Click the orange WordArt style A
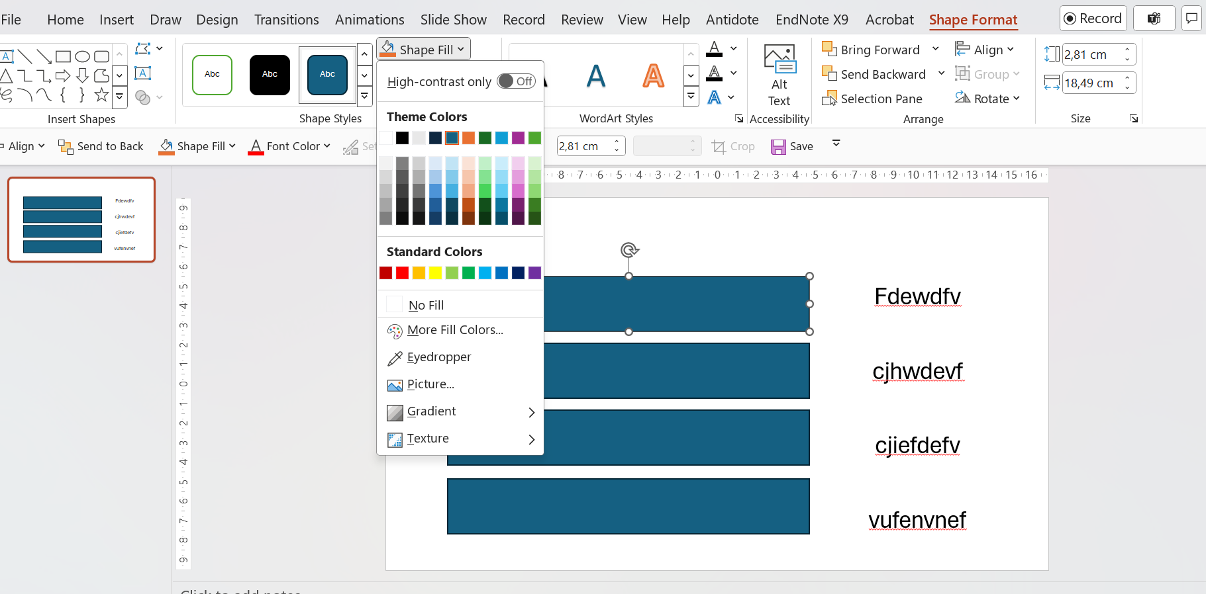The width and height of the screenshot is (1206, 594). pos(653,76)
